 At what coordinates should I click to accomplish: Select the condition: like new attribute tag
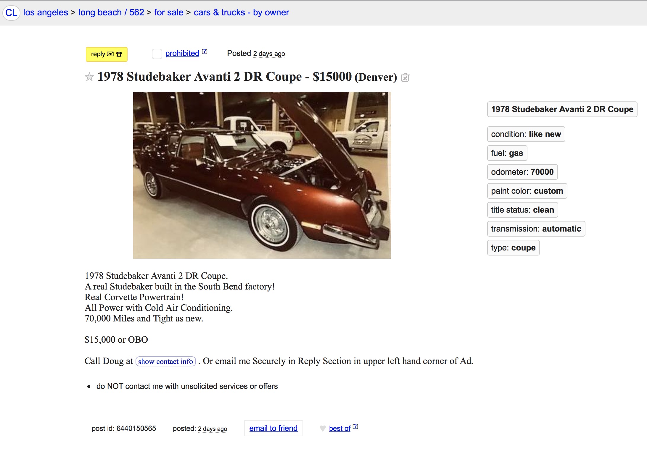click(x=526, y=134)
